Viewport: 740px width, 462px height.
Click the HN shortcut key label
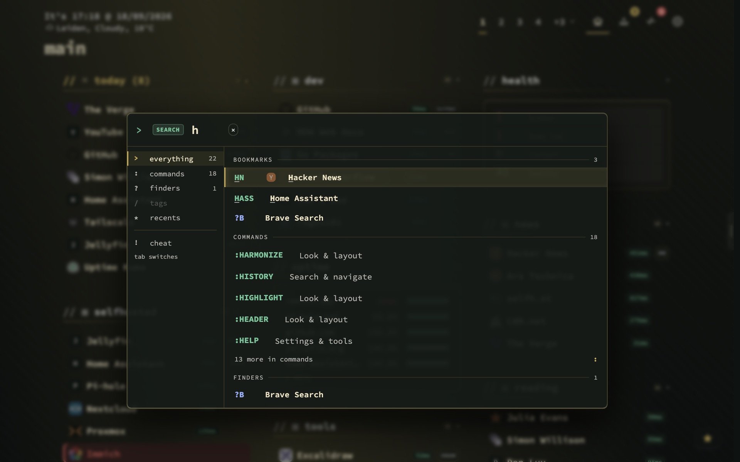tap(239, 177)
